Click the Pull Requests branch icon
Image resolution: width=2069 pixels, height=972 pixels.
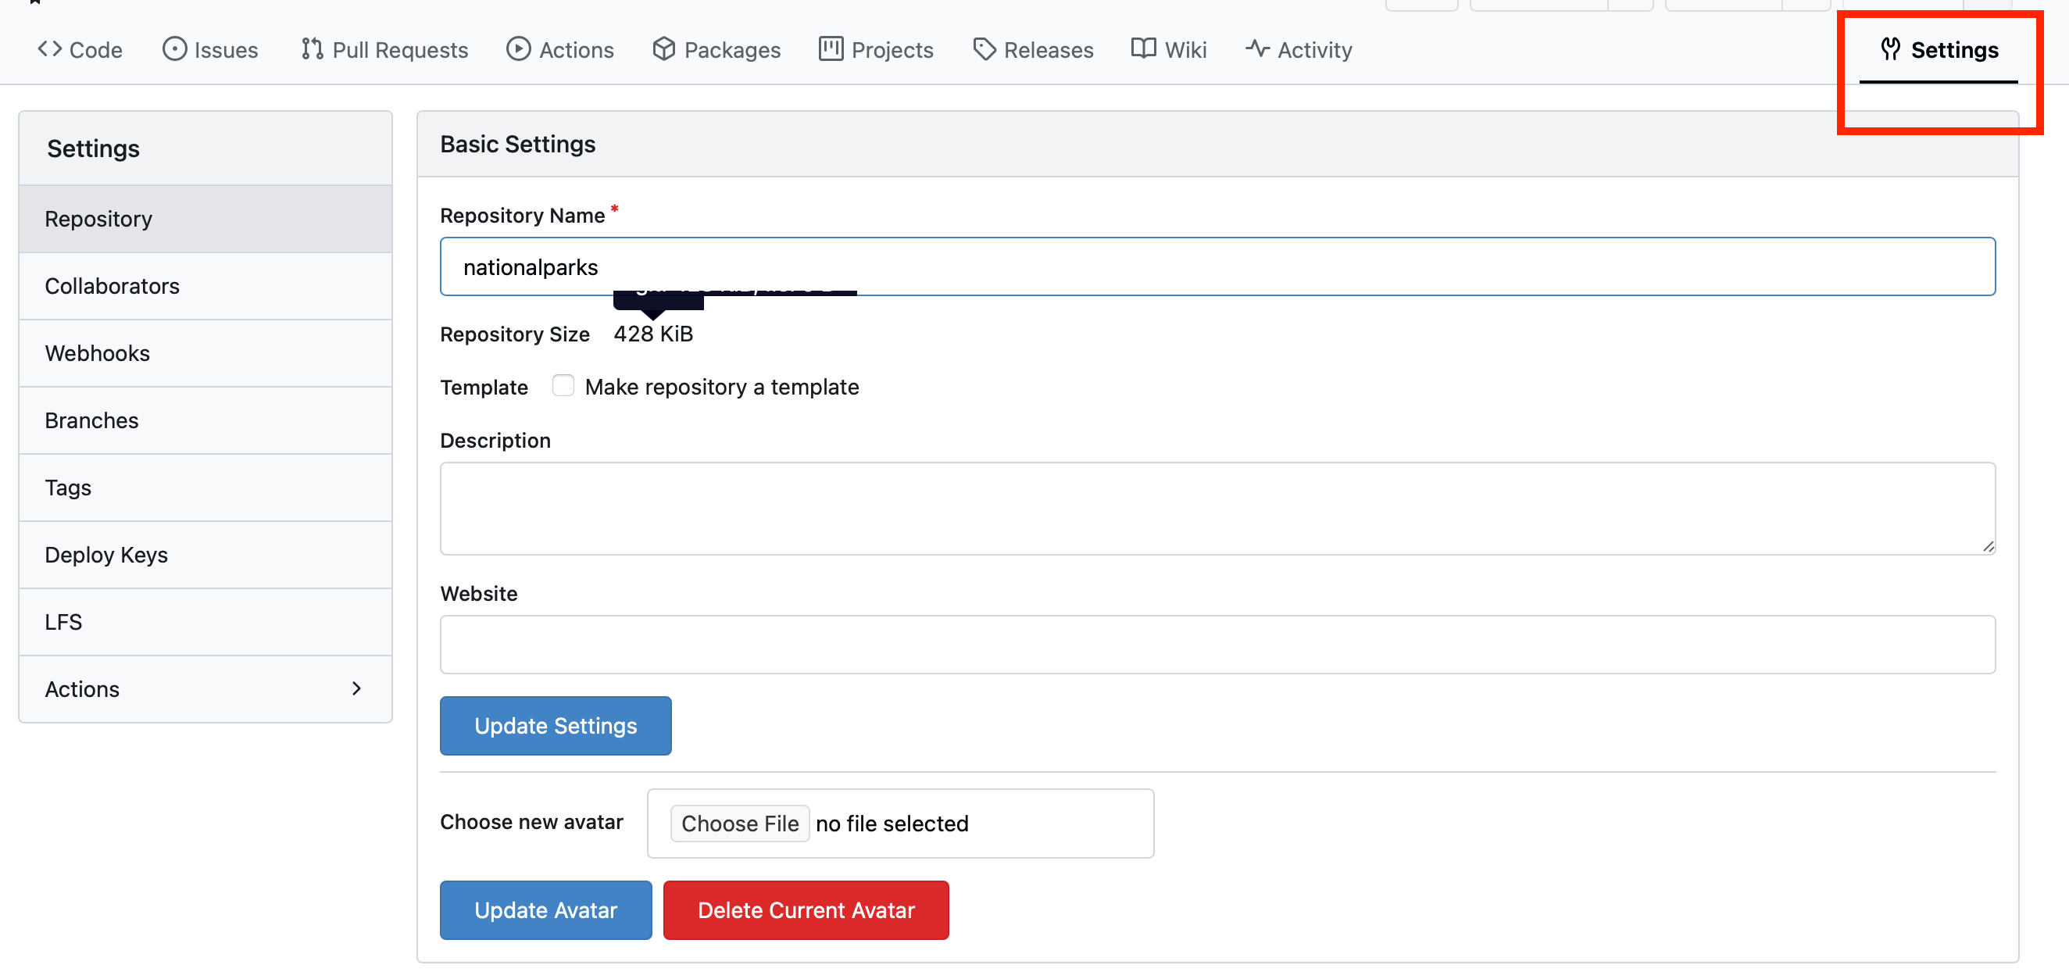[x=312, y=49]
